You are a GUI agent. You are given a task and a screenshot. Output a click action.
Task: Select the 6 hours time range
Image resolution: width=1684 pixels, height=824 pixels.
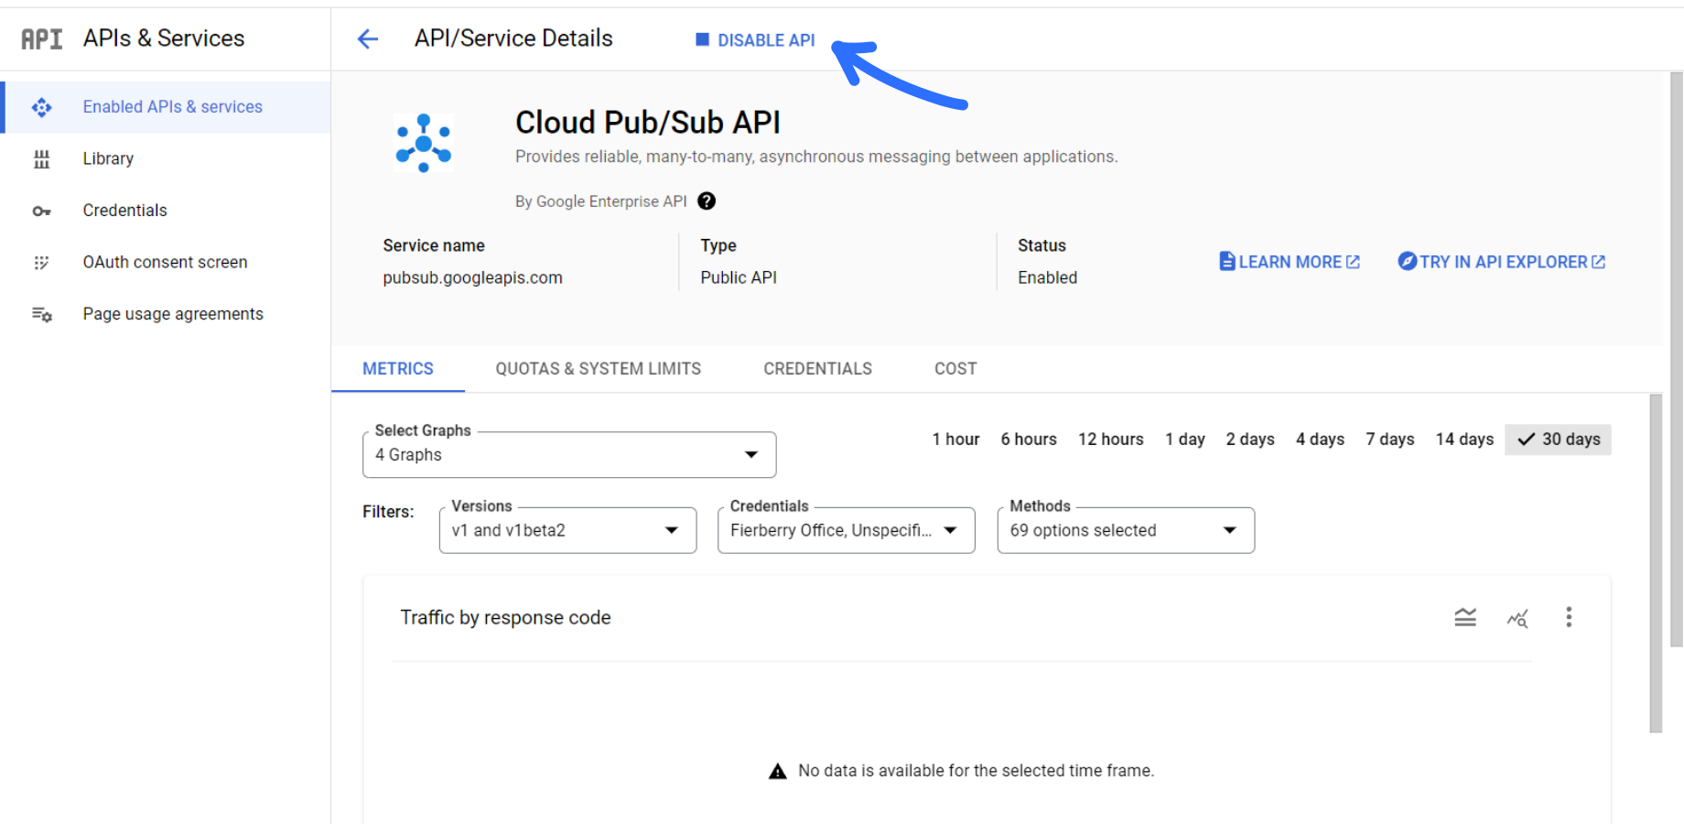(1029, 439)
